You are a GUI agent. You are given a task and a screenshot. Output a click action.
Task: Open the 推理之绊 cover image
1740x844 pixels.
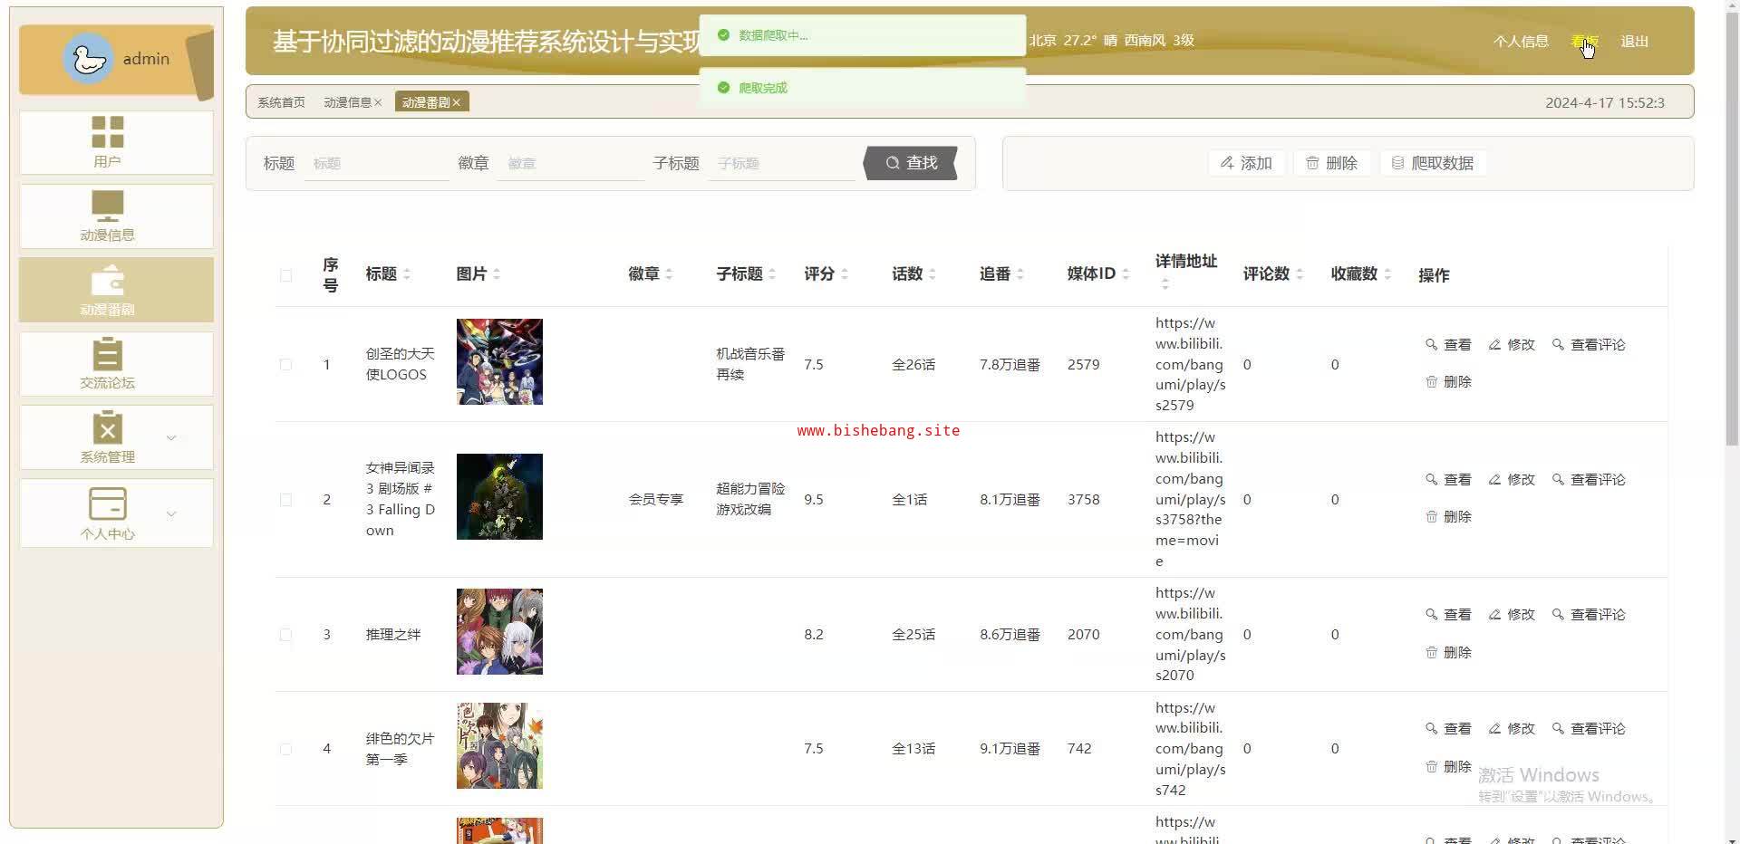coord(499,631)
